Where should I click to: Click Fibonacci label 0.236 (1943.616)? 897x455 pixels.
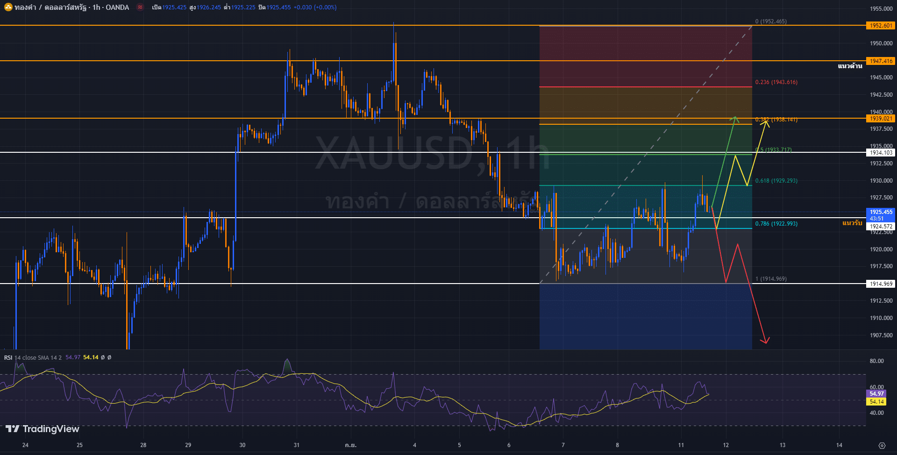pos(776,82)
